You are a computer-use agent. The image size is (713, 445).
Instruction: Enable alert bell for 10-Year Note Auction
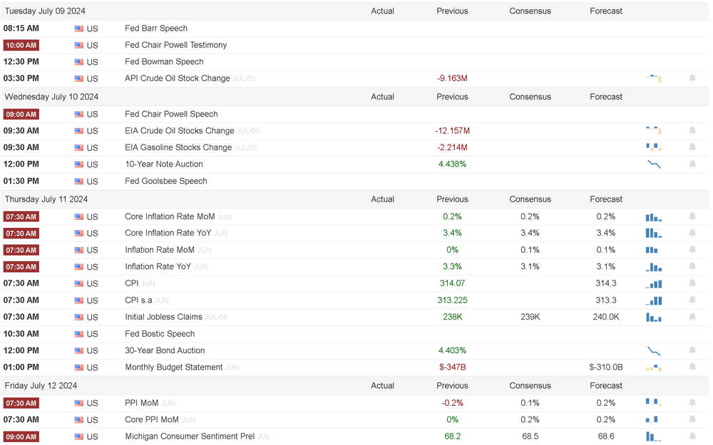pyautogui.click(x=692, y=164)
